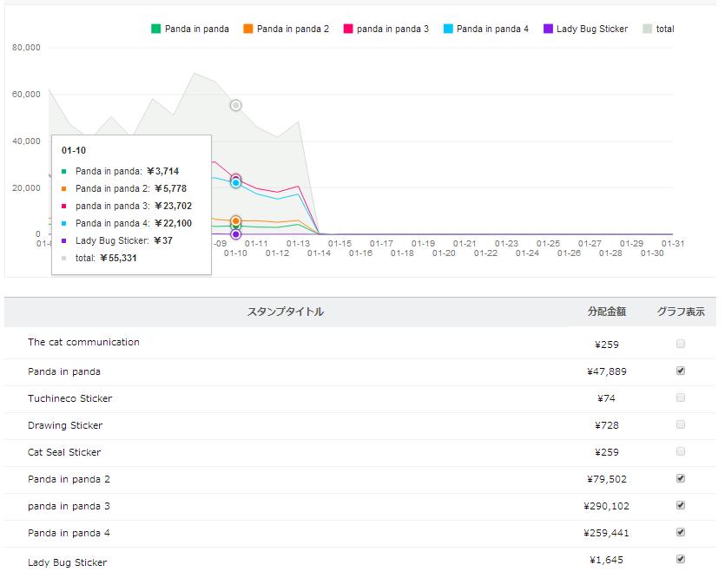The height and width of the screenshot is (578, 725).
Task: Uncheck graph display for Panda in panda
Action: click(680, 371)
